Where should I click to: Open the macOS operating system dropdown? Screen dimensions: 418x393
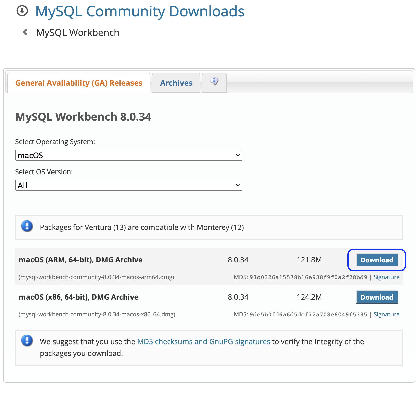(x=128, y=155)
